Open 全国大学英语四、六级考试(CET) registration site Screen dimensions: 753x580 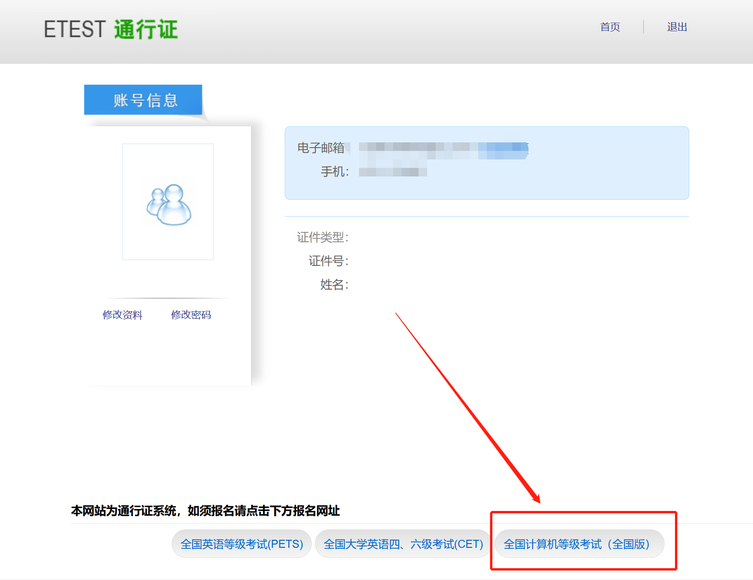click(403, 544)
